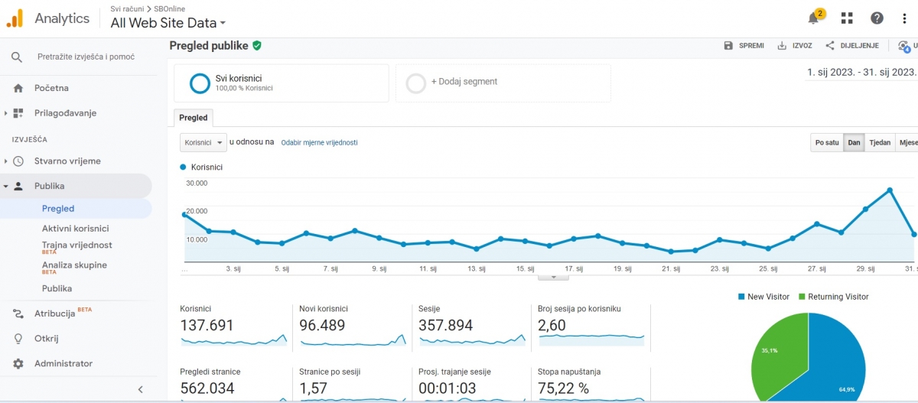Open Aktivni korisnici in sidebar
This screenshot has height=403, width=918.
tap(75, 229)
